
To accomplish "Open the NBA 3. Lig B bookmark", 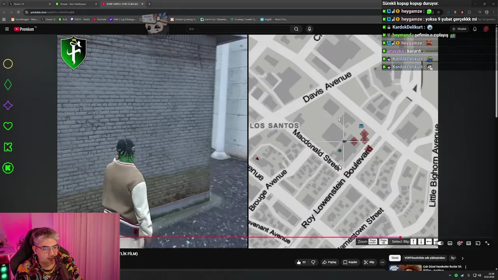I will (123, 19).
